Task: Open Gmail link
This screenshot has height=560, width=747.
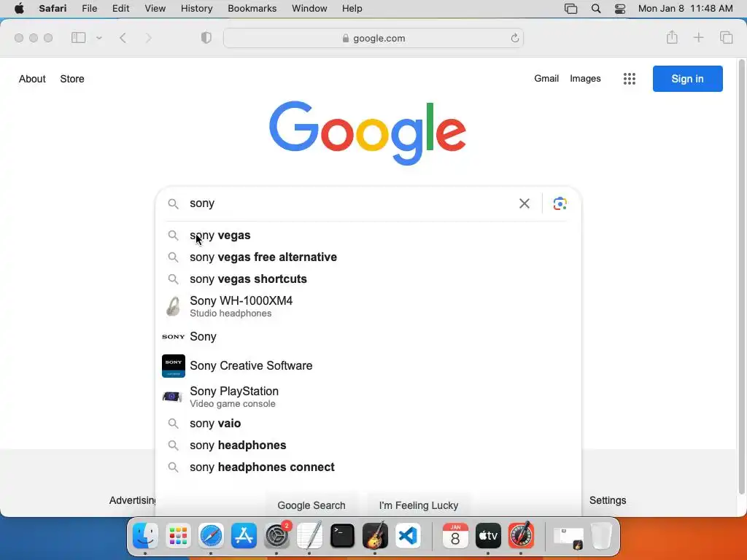Action: pos(546,79)
